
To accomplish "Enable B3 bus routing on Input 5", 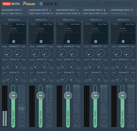I will [131, 112].
